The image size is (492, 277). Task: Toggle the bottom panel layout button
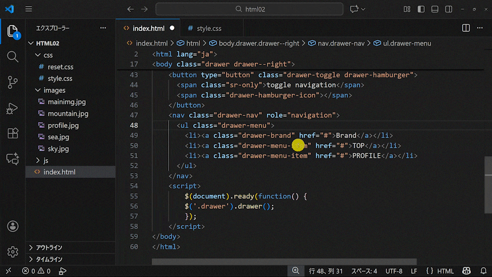[435, 9]
